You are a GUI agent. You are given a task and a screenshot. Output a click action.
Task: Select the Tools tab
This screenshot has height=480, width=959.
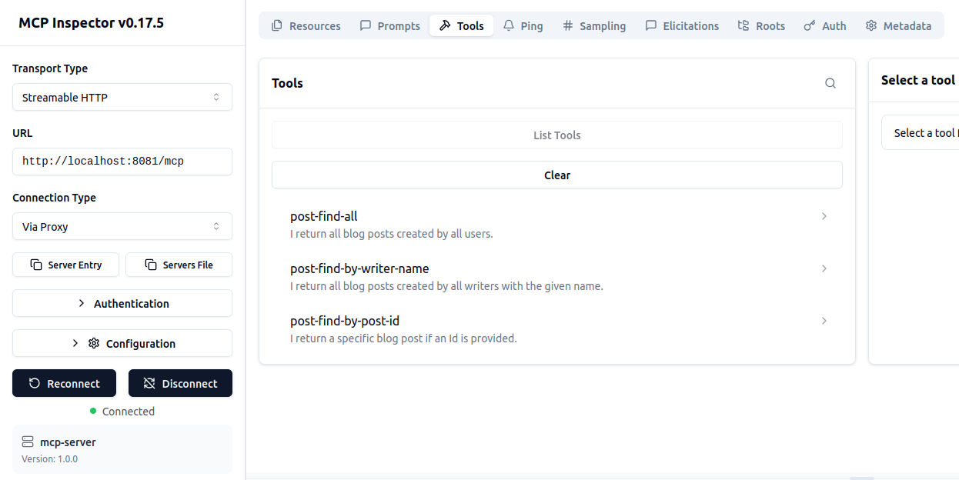click(x=462, y=26)
